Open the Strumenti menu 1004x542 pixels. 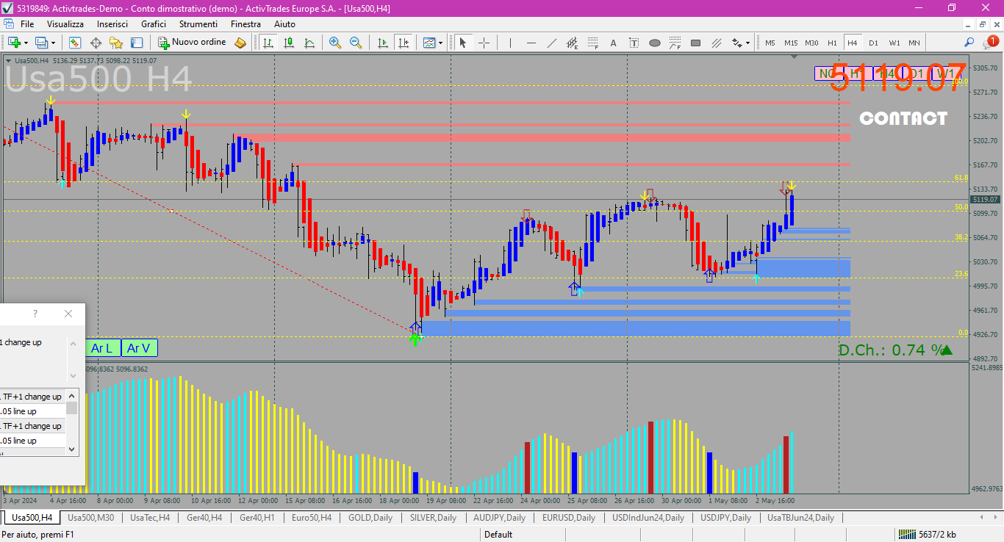(x=198, y=24)
